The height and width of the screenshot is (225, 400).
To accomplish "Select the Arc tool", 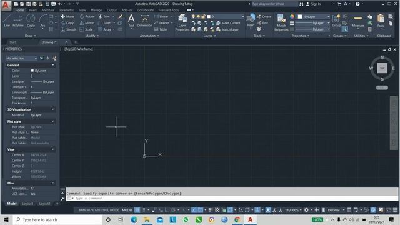I will 42,21.
